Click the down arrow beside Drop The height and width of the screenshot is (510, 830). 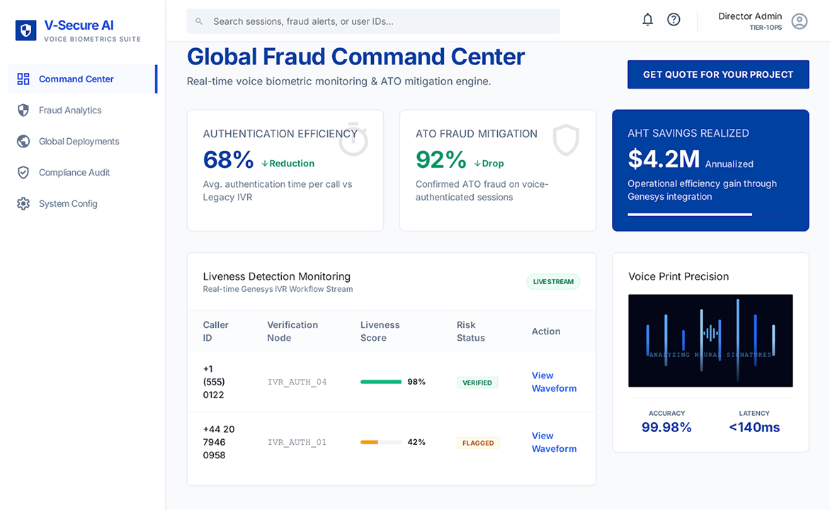(477, 164)
